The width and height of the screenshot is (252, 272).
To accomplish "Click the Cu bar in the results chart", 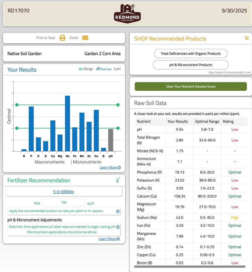I will [x=96, y=130].
